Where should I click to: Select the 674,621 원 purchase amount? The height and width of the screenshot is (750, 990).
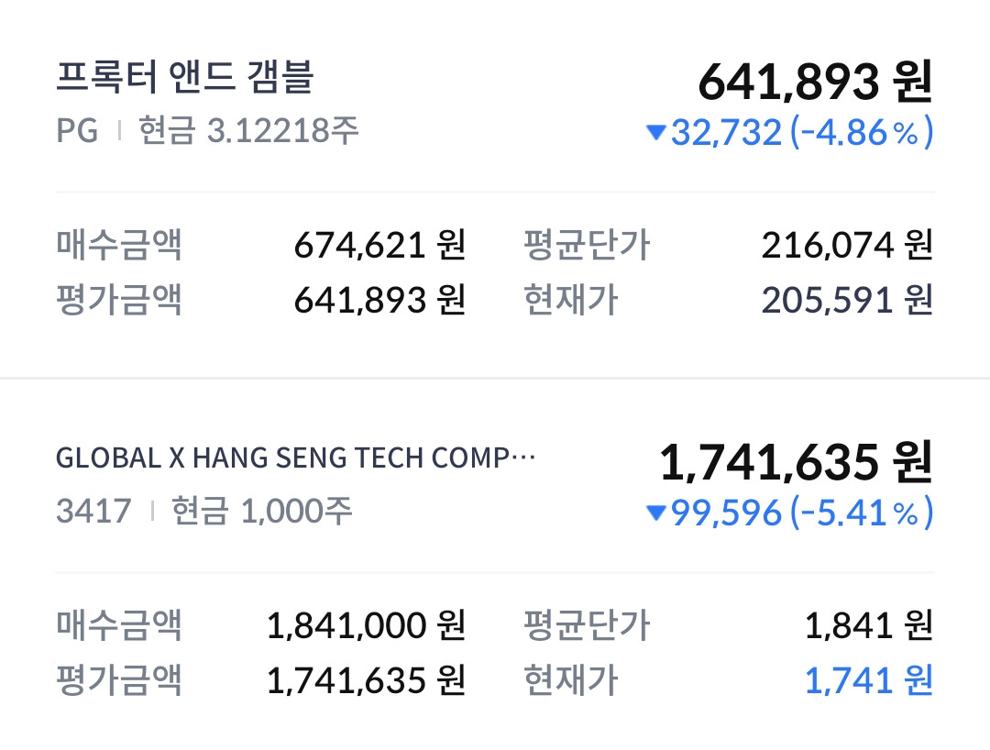pyautogui.click(x=379, y=246)
